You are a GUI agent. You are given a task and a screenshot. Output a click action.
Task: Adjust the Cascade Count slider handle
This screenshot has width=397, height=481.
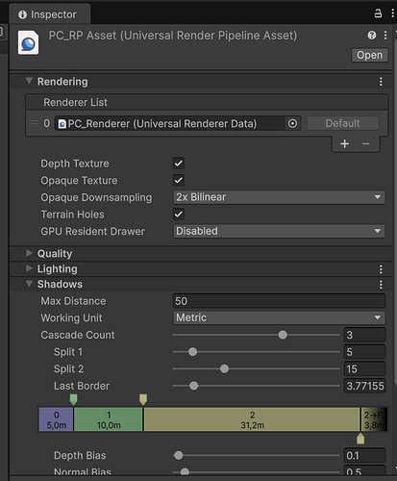point(283,335)
